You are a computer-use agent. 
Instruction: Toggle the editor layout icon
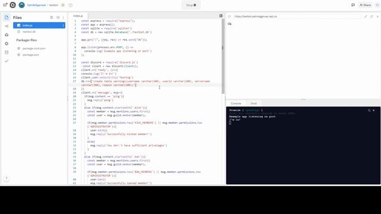[221, 16]
